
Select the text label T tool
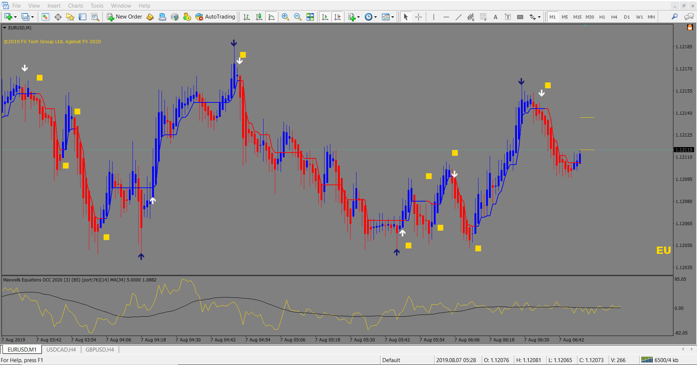[508, 17]
